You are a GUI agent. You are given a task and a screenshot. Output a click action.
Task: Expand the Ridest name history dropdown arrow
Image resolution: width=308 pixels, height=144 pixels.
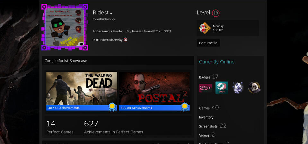coord(111,14)
